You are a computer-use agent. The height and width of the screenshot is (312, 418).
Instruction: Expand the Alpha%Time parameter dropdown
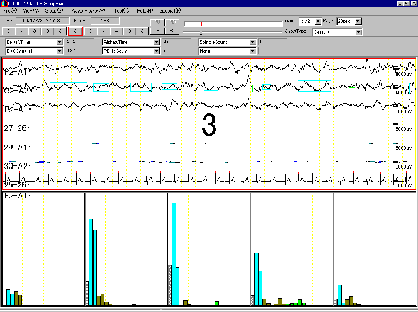click(156, 42)
